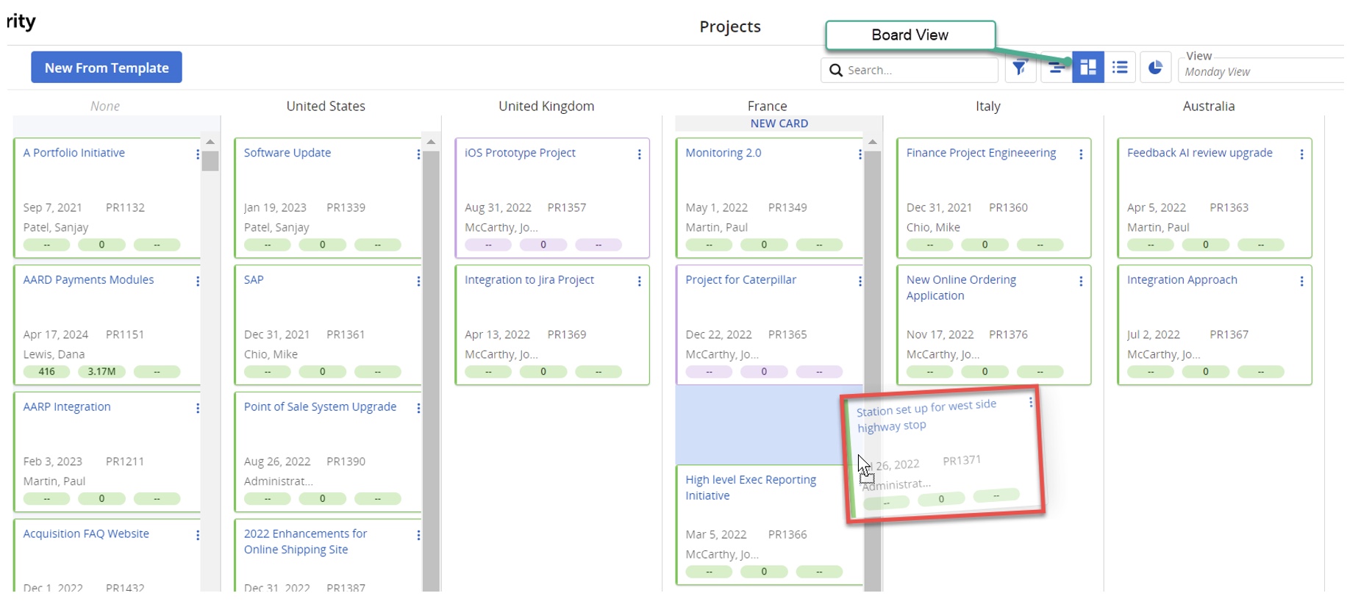The width and height of the screenshot is (1347, 607).
Task: Open menu for A Portfolio Initiative card
Action: (x=197, y=154)
